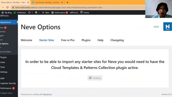Open Events in the admin bar
The image size is (172, 97).
click(85, 13)
